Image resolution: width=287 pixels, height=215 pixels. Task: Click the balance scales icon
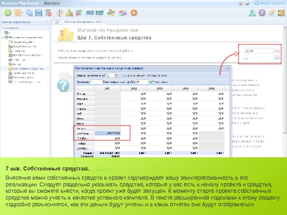pos(60,13)
